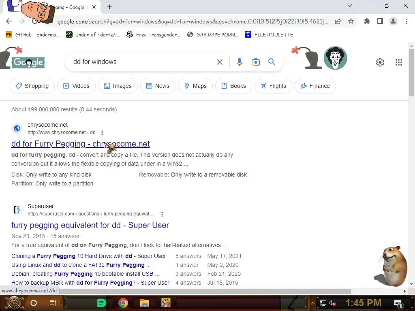Open the notification center icon

coord(398,303)
